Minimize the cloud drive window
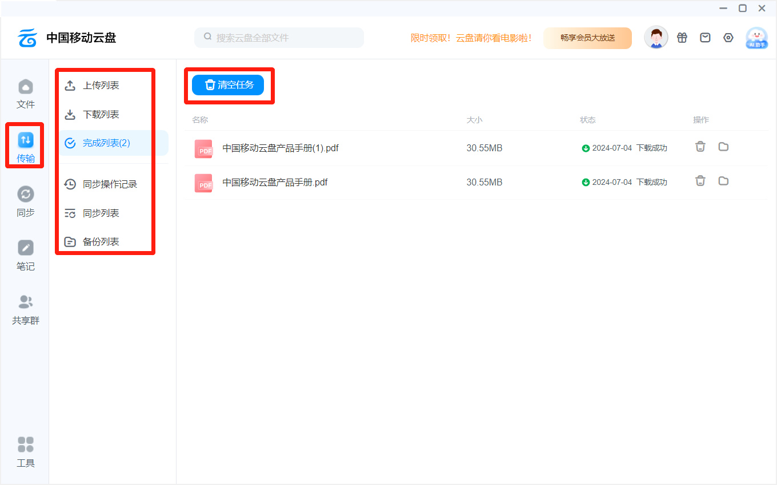The height and width of the screenshot is (485, 777). [x=723, y=8]
